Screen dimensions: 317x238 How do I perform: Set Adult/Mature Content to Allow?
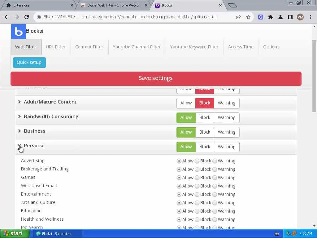click(186, 103)
